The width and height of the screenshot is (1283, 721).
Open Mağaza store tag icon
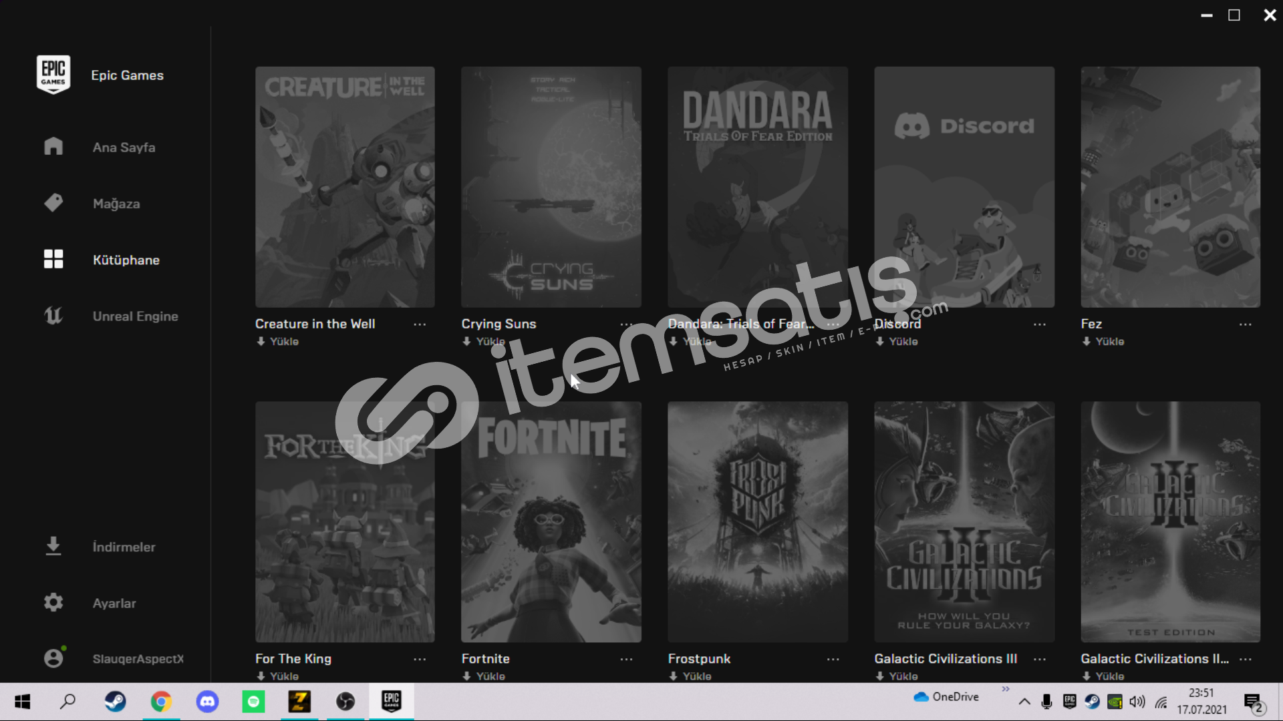pos(53,203)
